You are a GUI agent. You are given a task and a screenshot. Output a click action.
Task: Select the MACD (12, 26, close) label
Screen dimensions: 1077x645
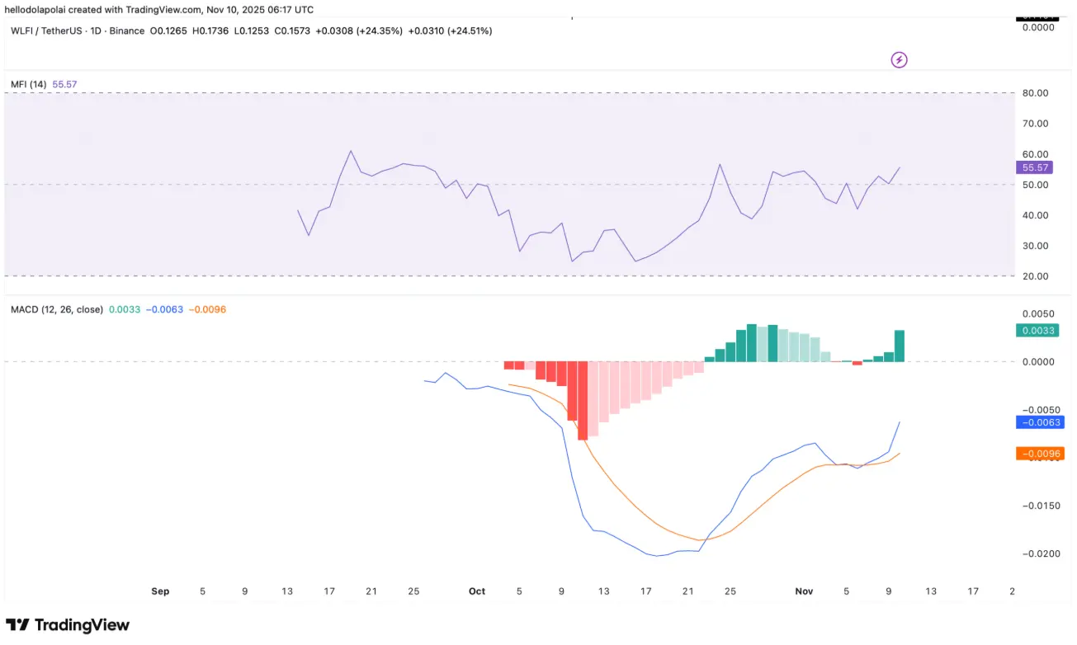pyautogui.click(x=57, y=309)
